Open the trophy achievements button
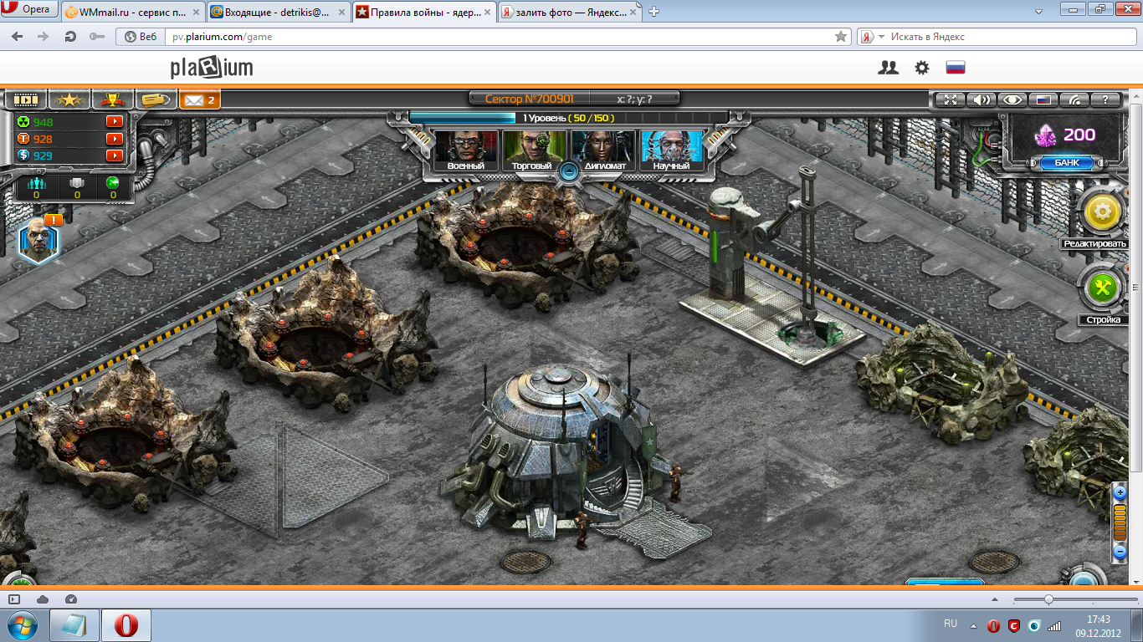Screen dimensions: 1143x642 pyautogui.click(x=111, y=99)
